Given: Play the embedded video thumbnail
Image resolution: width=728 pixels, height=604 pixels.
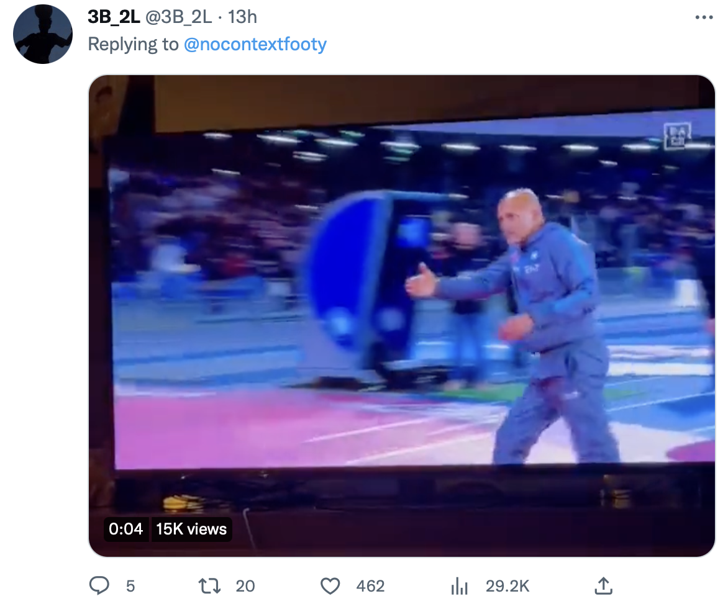Looking at the screenshot, I should [x=402, y=315].
